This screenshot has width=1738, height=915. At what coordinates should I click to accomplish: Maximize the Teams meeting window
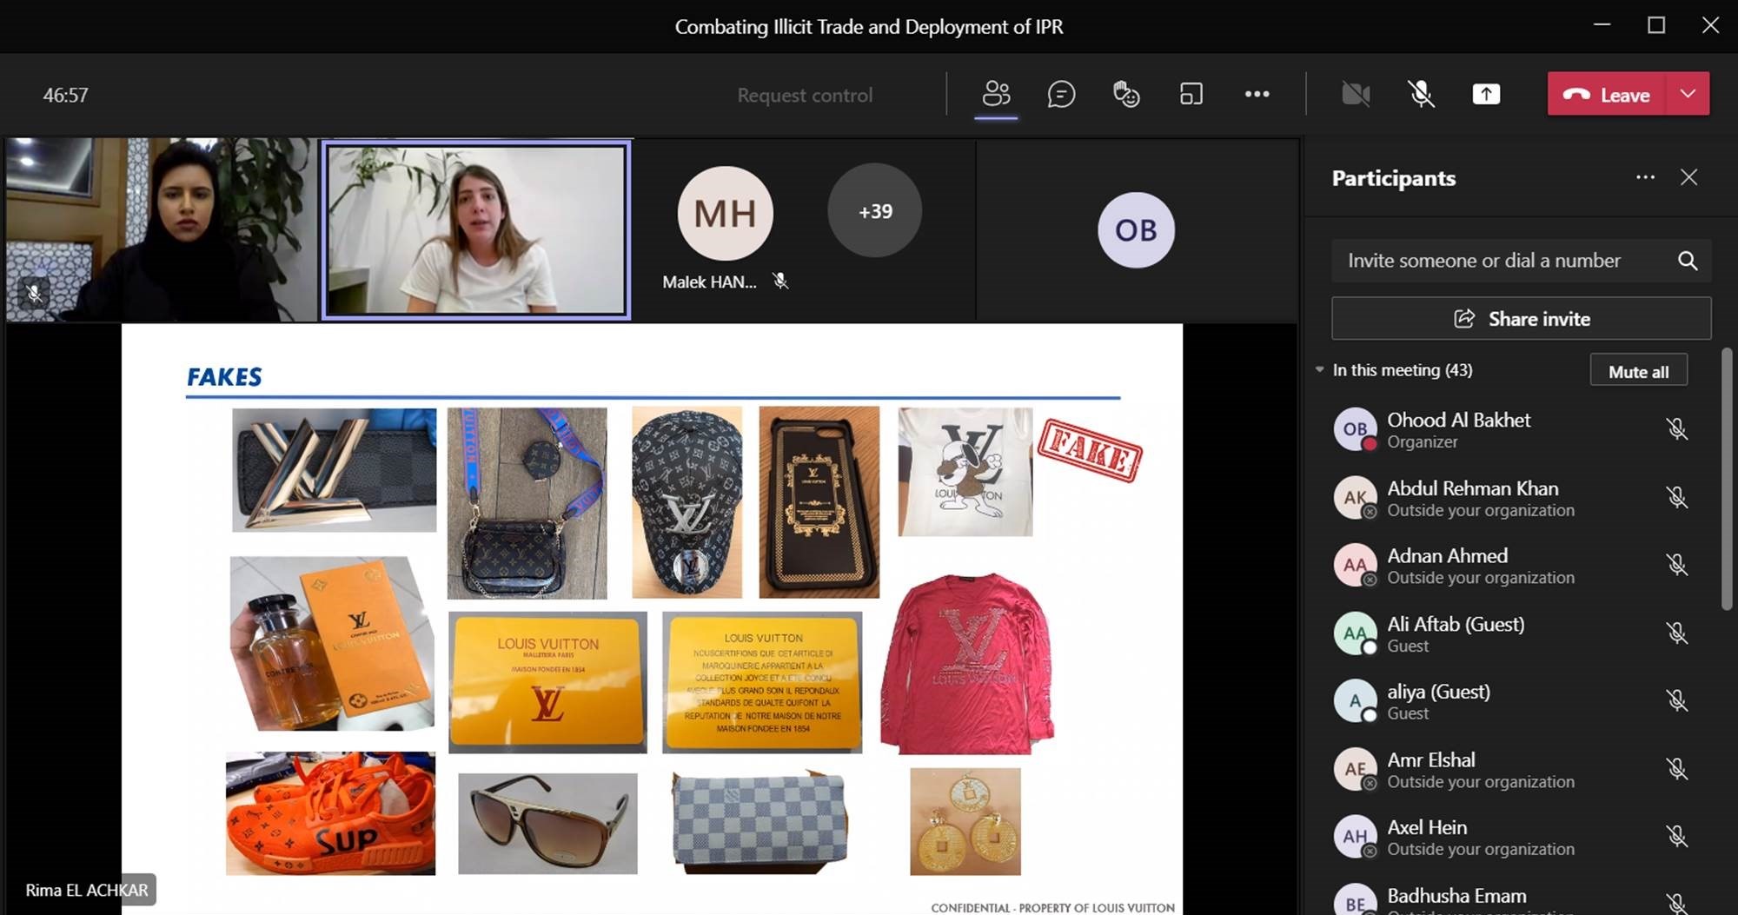(1656, 25)
